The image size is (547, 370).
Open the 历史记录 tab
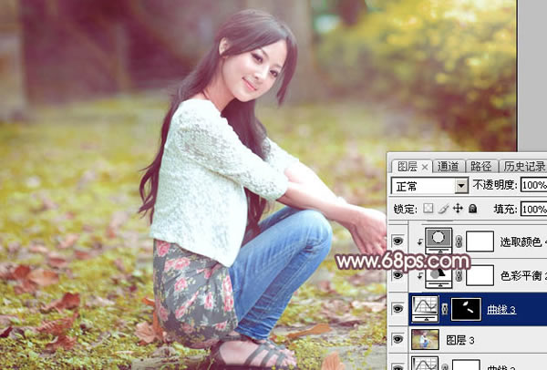523,167
